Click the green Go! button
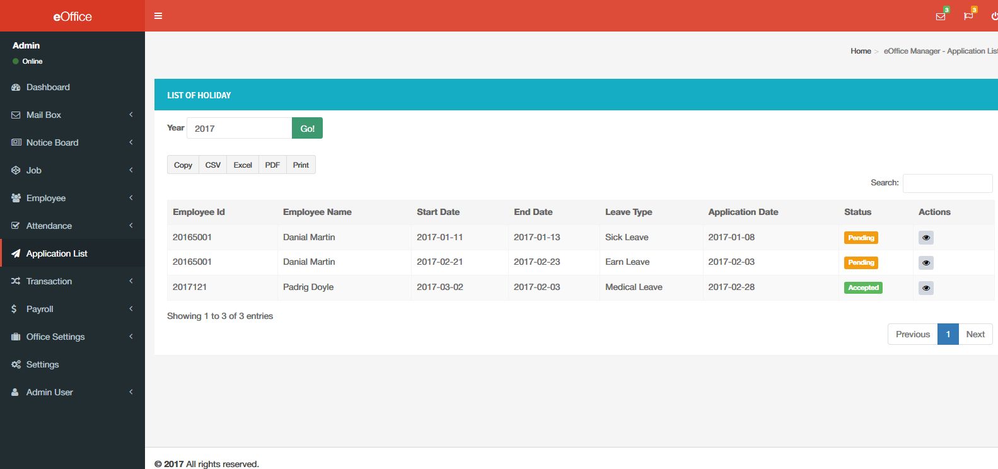This screenshot has width=998, height=469. click(307, 128)
